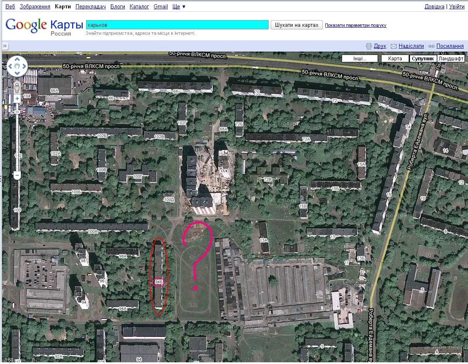Click the Увійти sign-in link

457,7
